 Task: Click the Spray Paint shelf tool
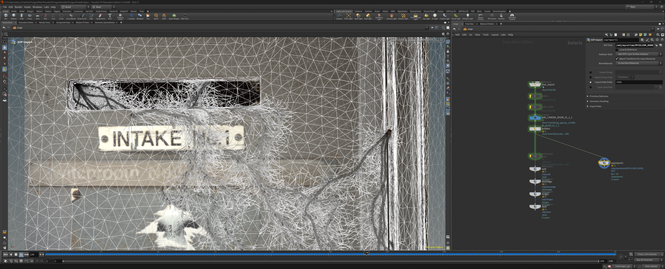click(100, 16)
